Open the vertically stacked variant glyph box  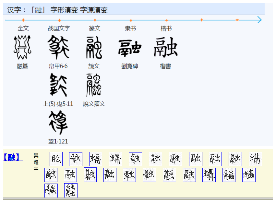[x=71, y=190]
